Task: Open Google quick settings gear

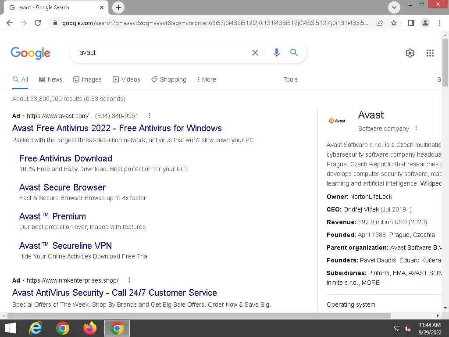Action: tap(410, 53)
